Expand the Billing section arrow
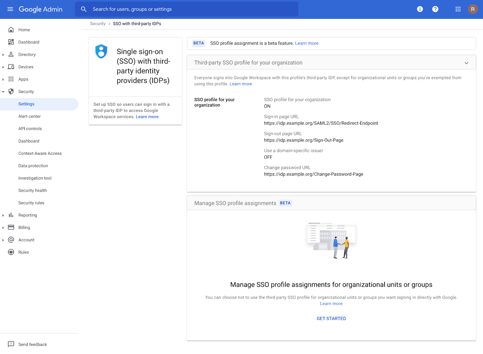 tap(3, 228)
